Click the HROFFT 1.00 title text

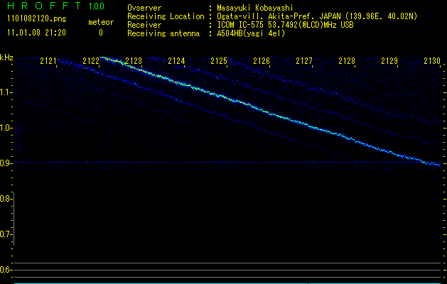pyautogui.click(x=56, y=6)
